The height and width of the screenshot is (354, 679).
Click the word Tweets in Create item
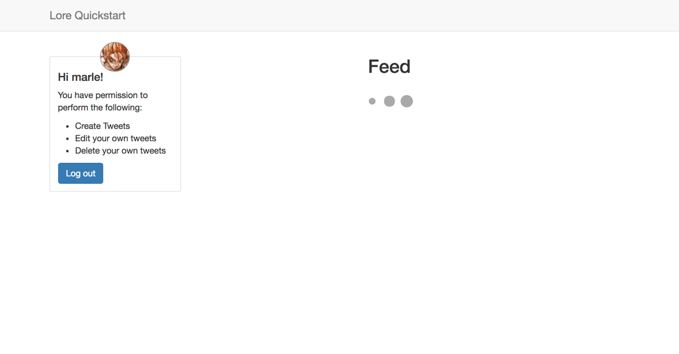116,126
